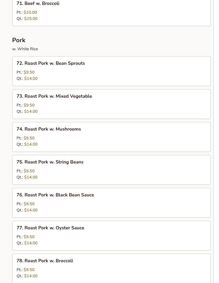Viewport: 219px width, 283px height.
Task: Choose pint price of Roast Pork w. Bean Sprouts
Action: click(x=29, y=72)
